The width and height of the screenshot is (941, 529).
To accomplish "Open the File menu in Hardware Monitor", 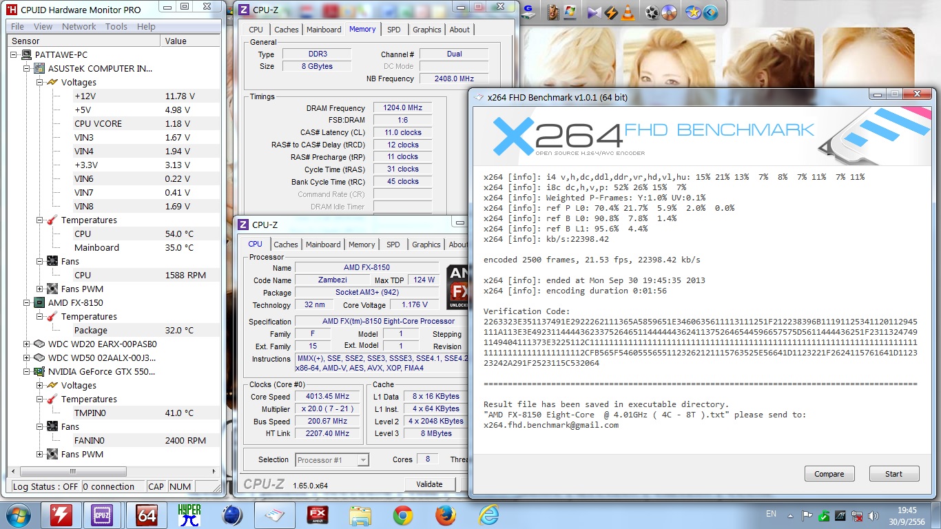I will point(17,26).
